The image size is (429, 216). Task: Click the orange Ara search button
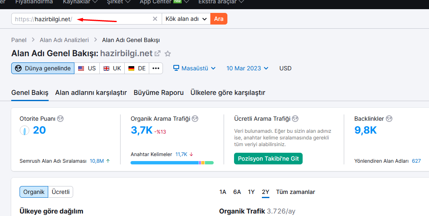(219, 19)
